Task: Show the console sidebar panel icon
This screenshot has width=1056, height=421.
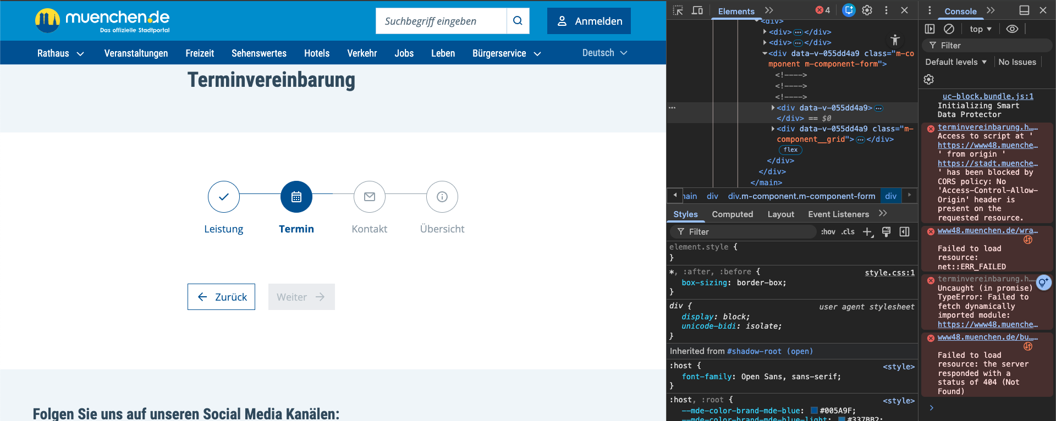Action: (930, 29)
